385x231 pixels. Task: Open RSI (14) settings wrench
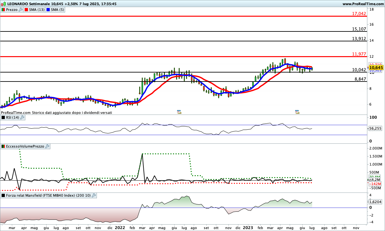(x=22, y=117)
